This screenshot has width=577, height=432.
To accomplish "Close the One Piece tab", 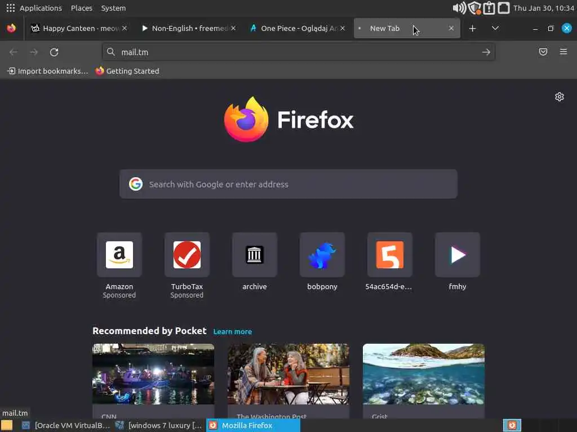I will tap(343, 28).
